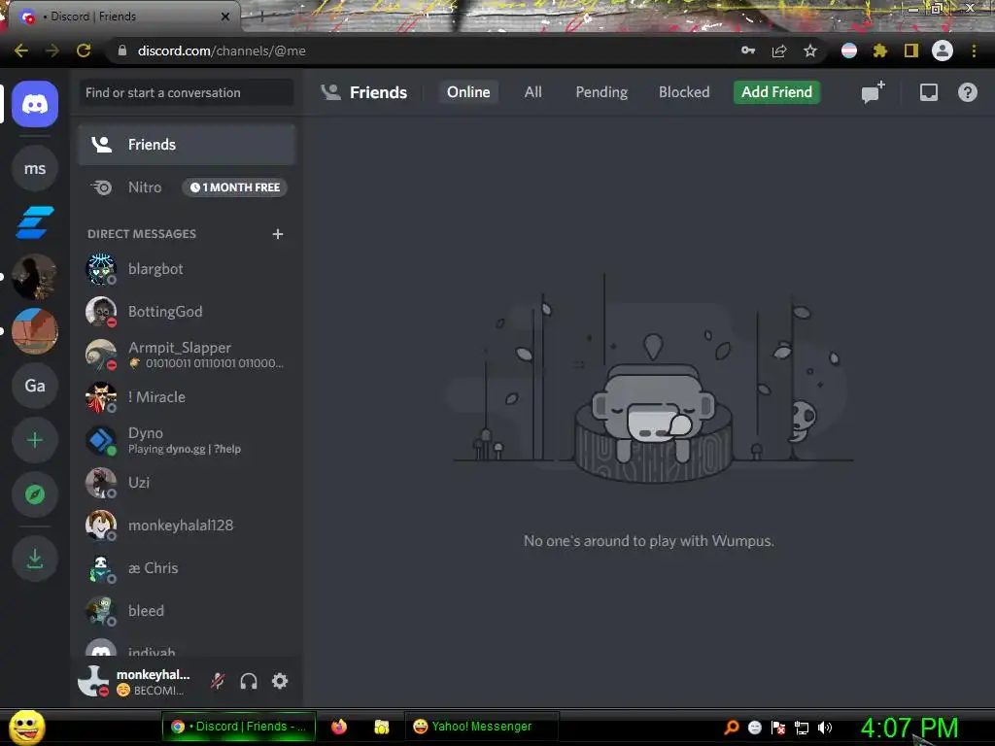
Task: Share this page icon in address bar
Action: [x=779, y=51]
